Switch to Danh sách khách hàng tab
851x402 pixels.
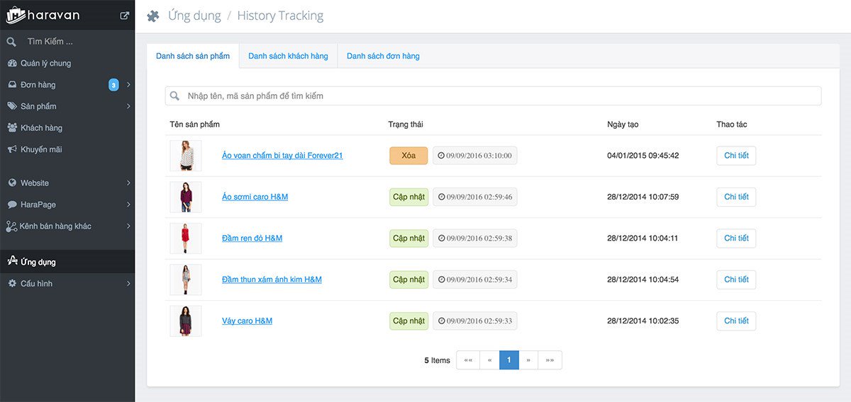[288, 56]
